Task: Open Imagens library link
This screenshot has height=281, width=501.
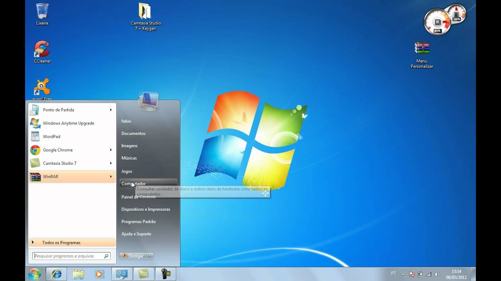Action: [x=130, y=146]
